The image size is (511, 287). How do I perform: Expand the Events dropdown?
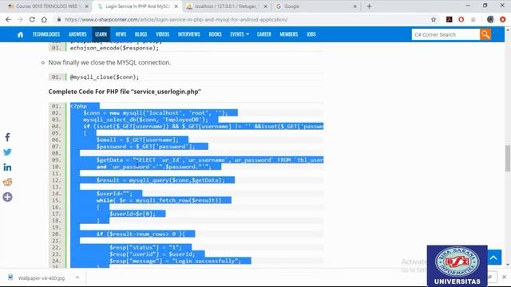point(240,34)
